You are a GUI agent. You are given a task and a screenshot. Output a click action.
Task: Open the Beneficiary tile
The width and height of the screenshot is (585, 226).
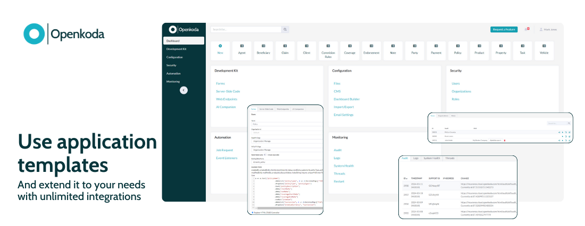pyautogui.click(x=263, y=50)
